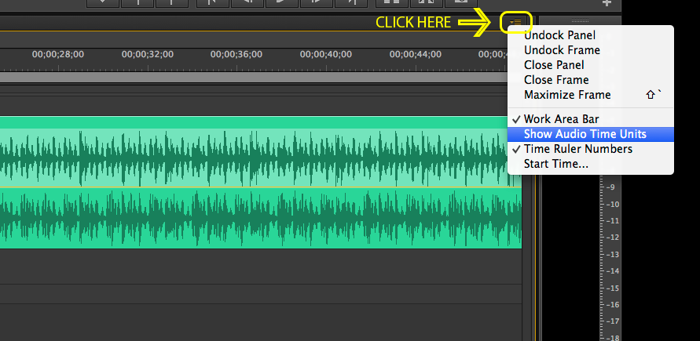The width and height of the screenshot is (700, 341).
Task: Click the 00;00;32;00 mark on time ruler
Action: [x=148, y=54]
